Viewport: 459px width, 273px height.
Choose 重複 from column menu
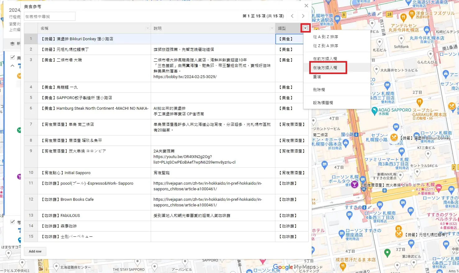[337, 77]
